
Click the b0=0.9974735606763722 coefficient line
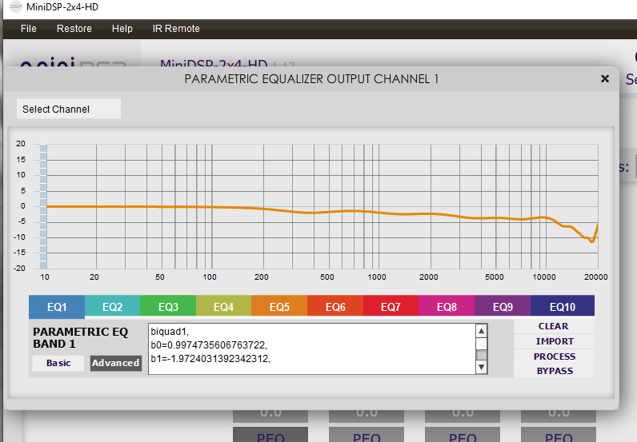point(209,345)
